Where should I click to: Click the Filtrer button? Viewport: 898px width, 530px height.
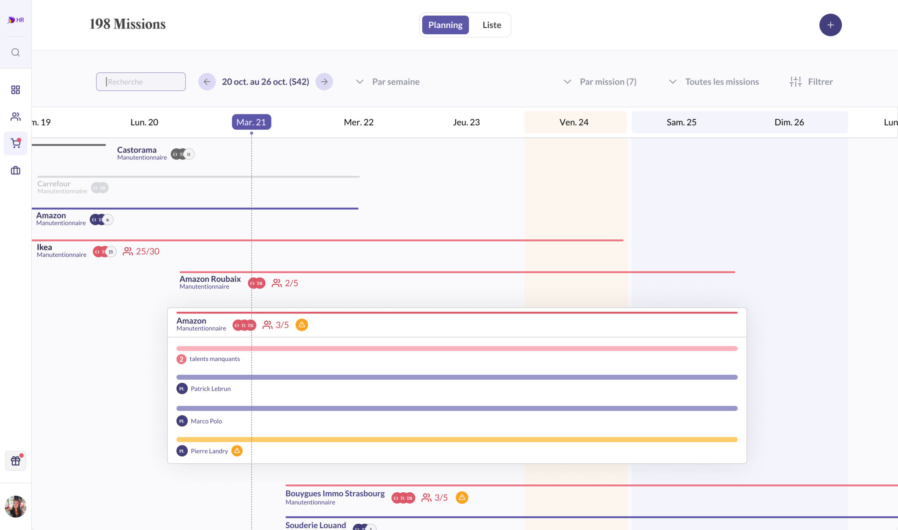811,82
